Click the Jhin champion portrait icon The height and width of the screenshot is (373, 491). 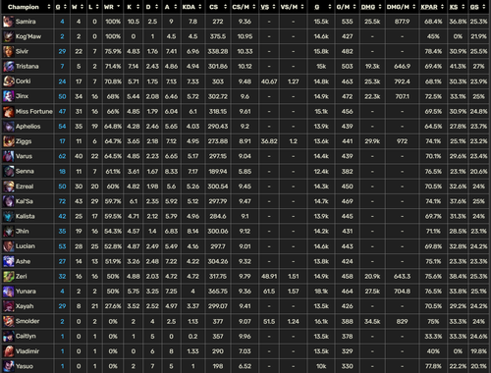pos(8,232)
